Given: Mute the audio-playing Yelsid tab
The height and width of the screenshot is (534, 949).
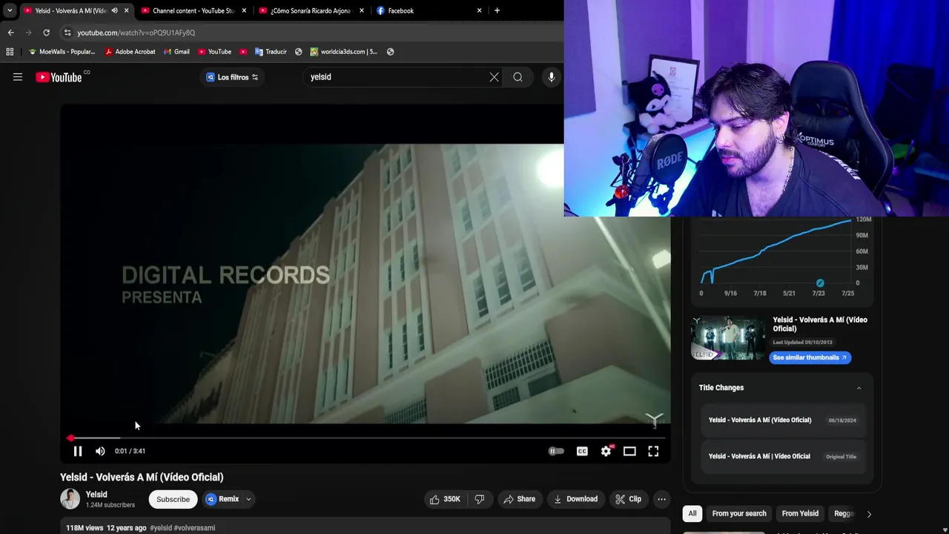Looking at the screenshot, I should (114, 10).
